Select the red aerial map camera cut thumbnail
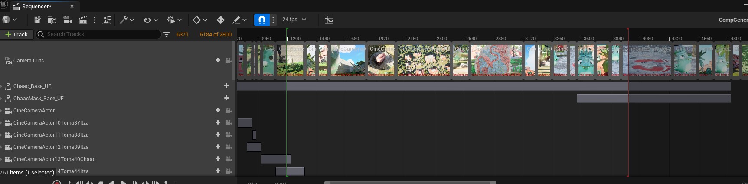 click(x=497, y=60)
